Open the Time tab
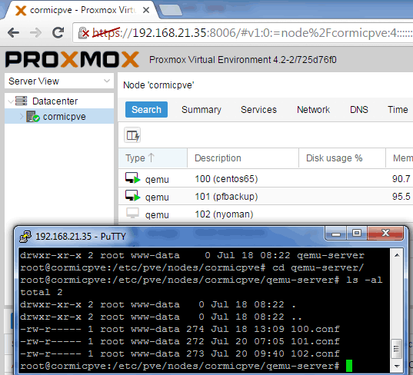The image size is (413, 375). click(398, 109)
